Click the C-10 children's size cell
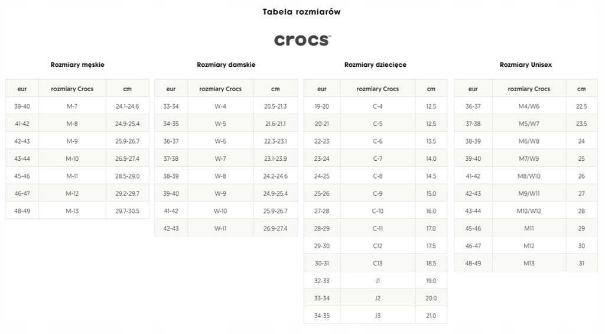The image size is (605, 334). click(x=378, y=211)
